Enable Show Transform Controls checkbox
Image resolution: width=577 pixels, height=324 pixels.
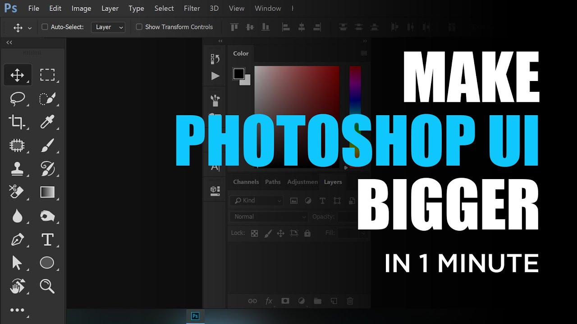coord(139,27)
